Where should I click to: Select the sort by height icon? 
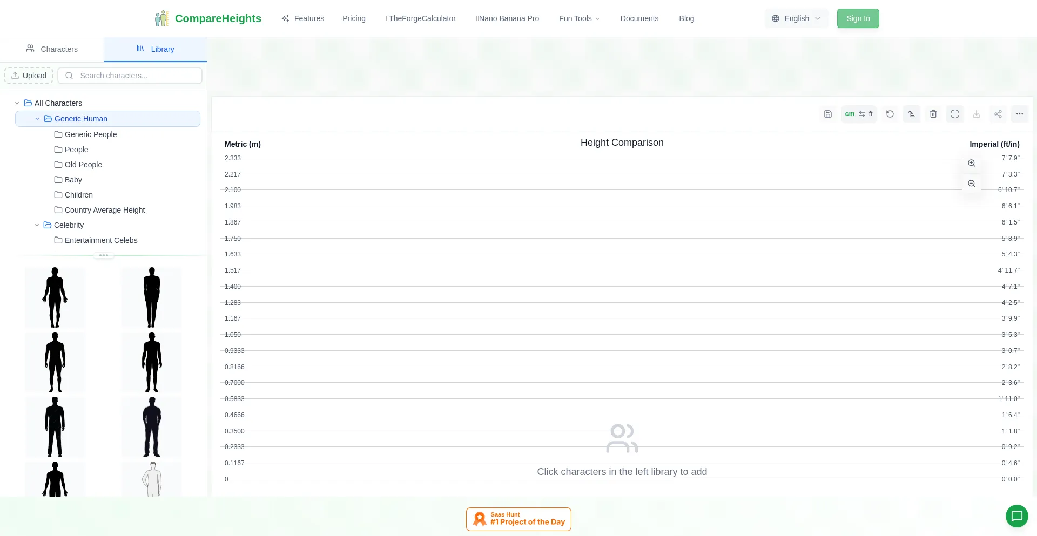[912, 114]
